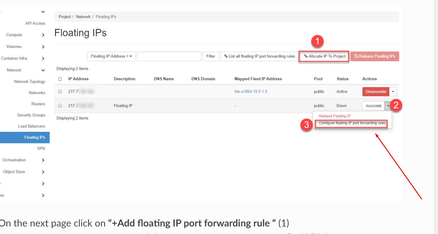438x234 pixels.
Task: Expand the Volumes sidebar chevron
Action: coord(43,47)
